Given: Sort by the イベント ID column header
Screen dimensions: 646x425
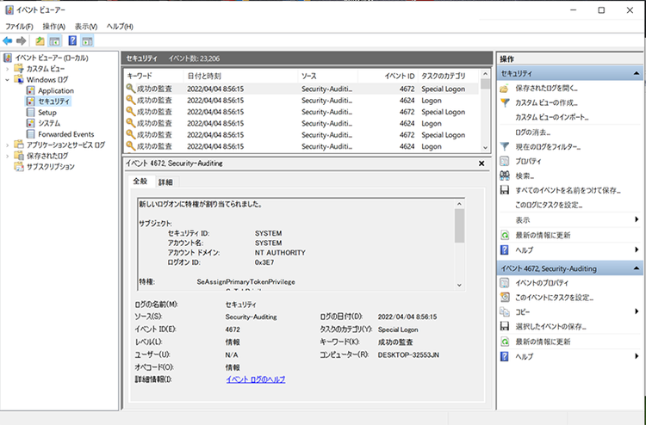Looking at the screenshot, I should point(388,76).
